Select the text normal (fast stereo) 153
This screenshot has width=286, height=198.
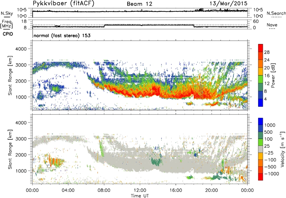[x=62, y=35]
